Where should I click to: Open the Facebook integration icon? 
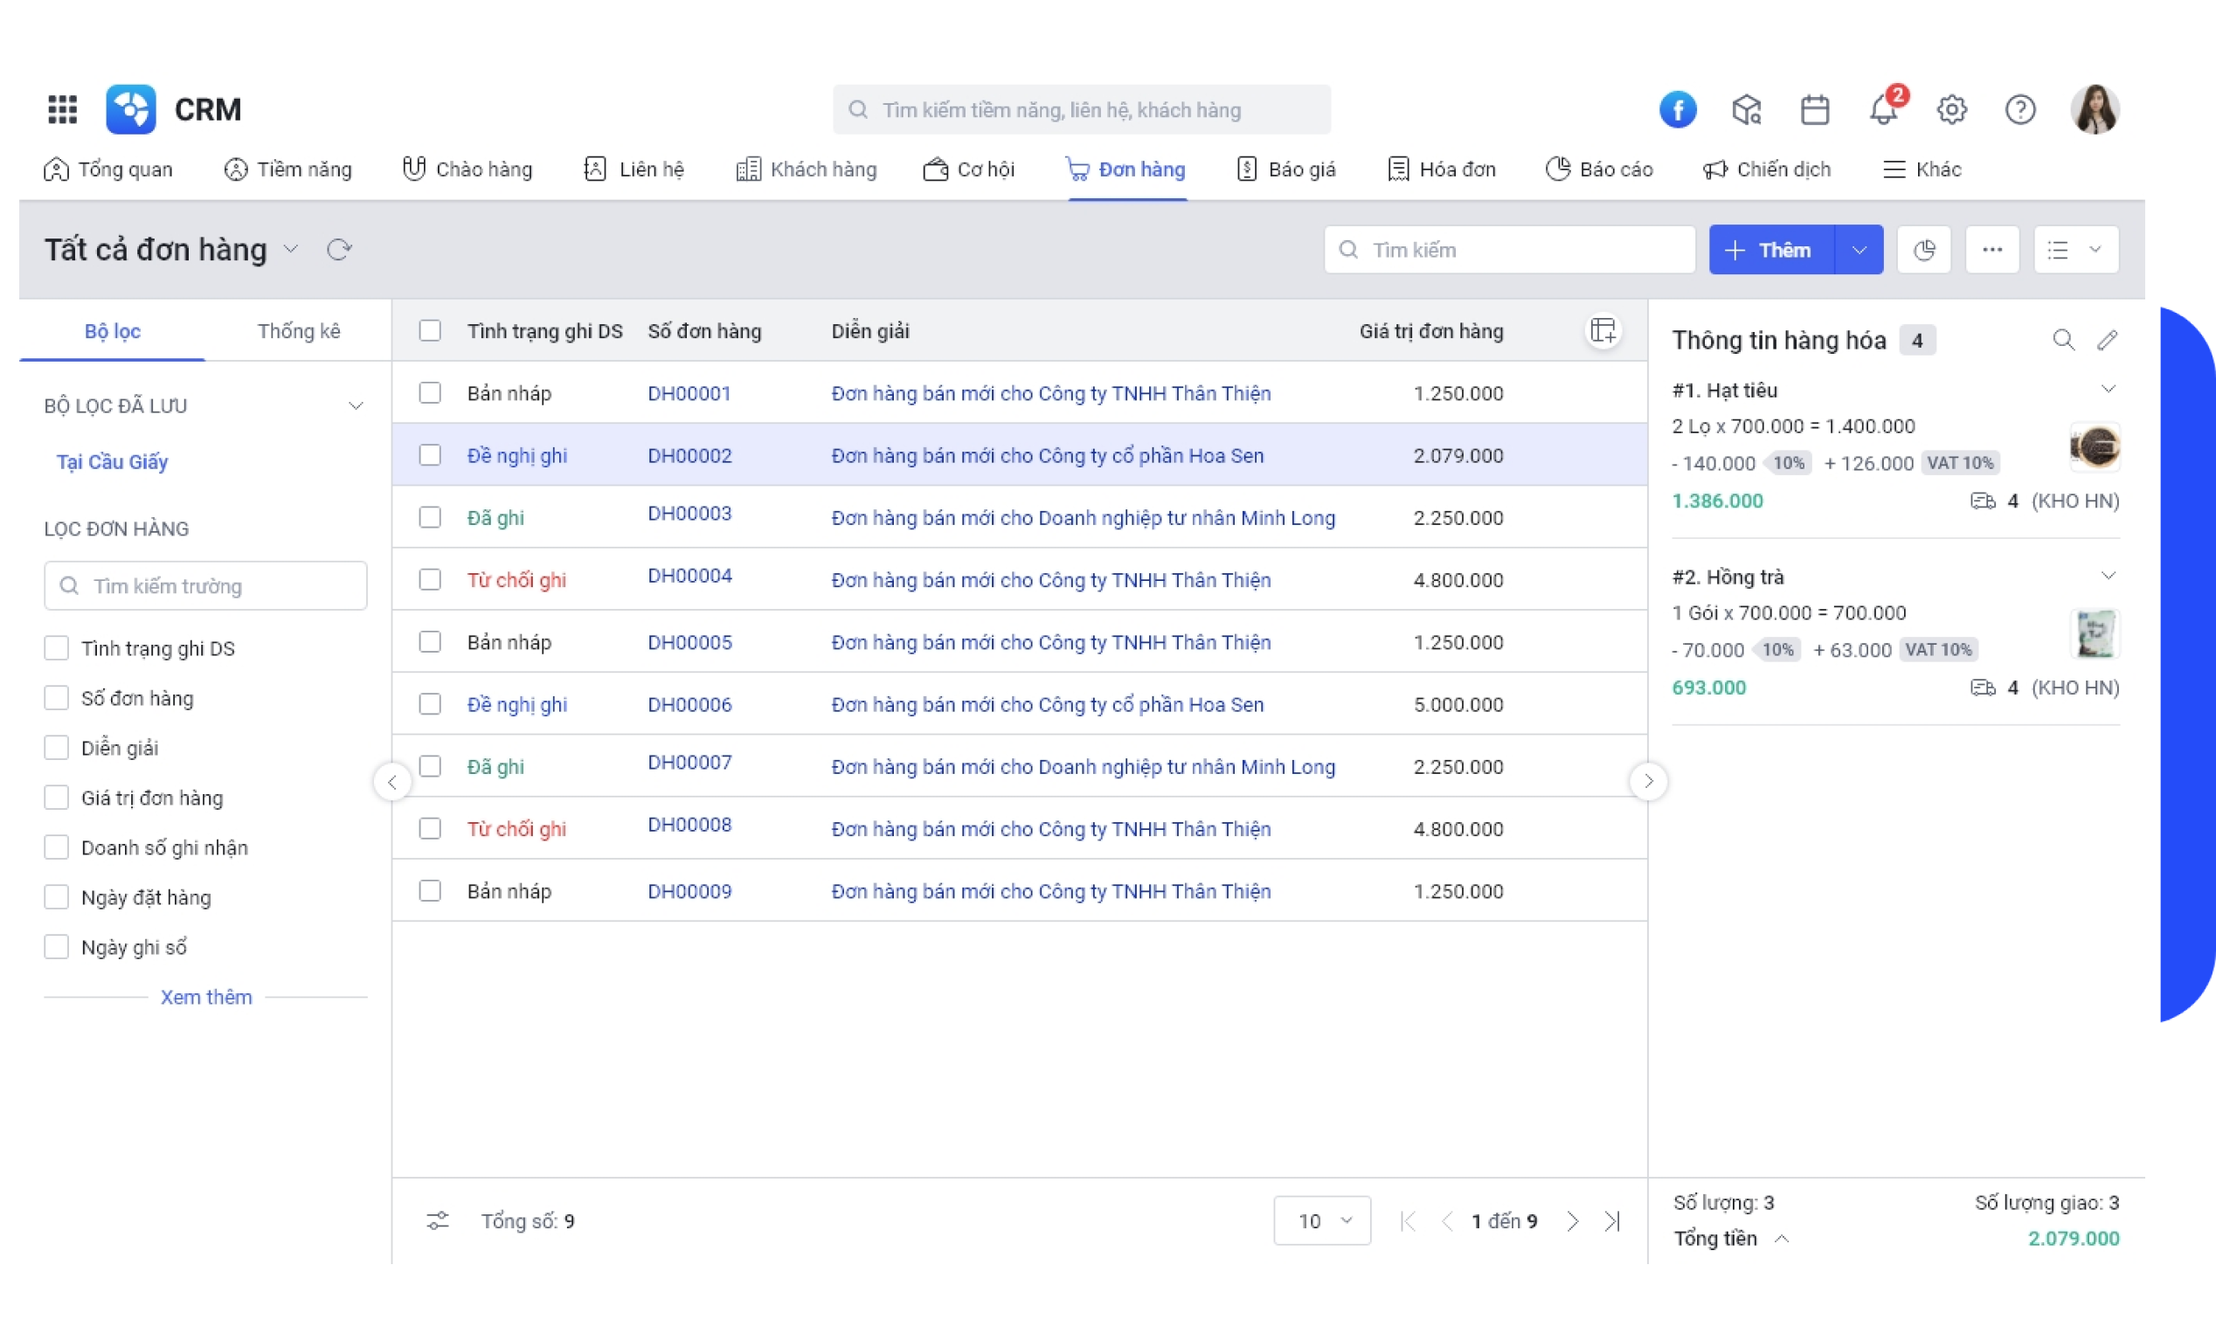point(1678,110)
